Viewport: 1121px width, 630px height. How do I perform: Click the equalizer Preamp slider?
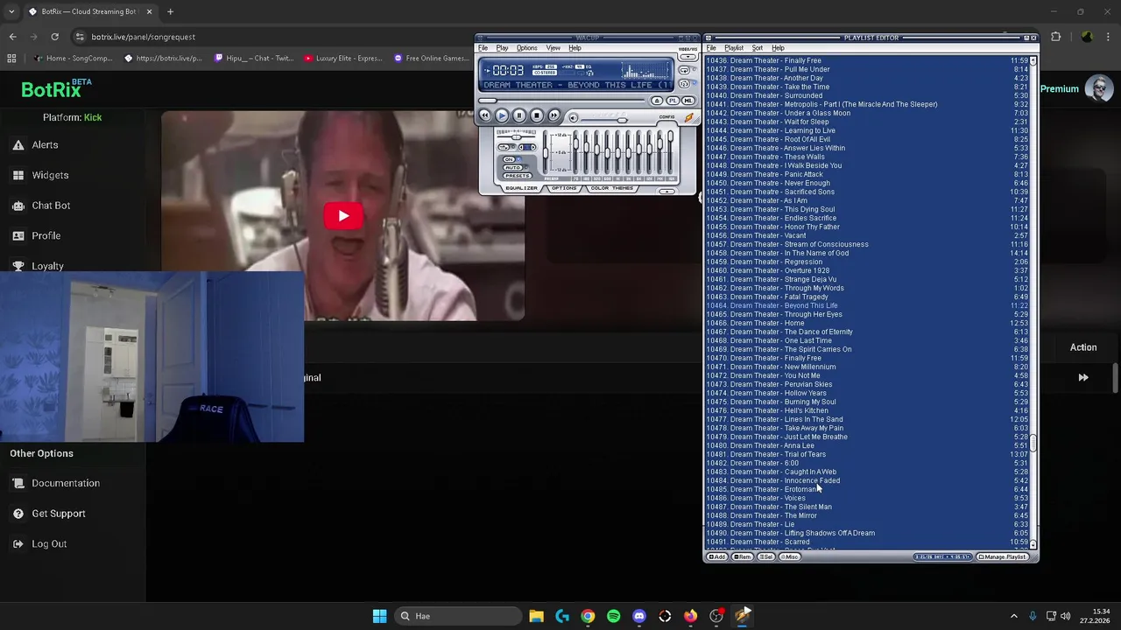pyautogui.click(x=546, y=153)
